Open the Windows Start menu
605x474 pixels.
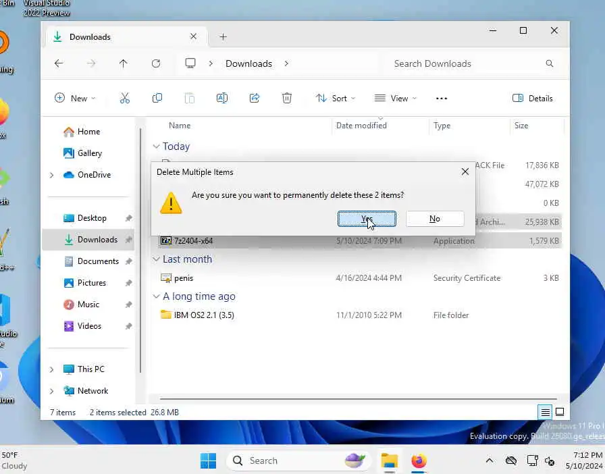tap(209, 461)
